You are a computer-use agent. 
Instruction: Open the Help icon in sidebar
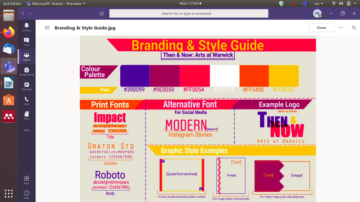point(26,195)
